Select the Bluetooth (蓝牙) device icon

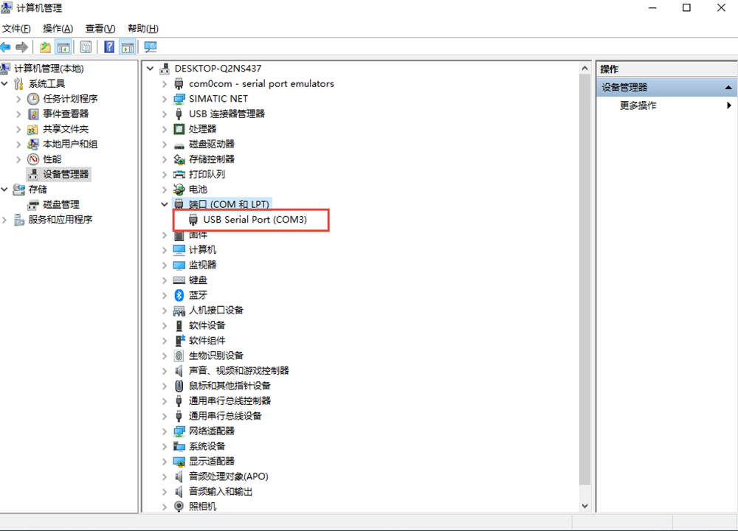tap(179, 295)
